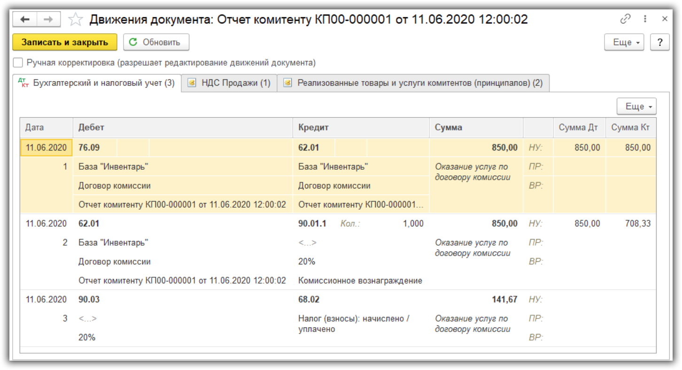
Task: Expand the Еще menu above the table
Action: (x=636, y=106)
